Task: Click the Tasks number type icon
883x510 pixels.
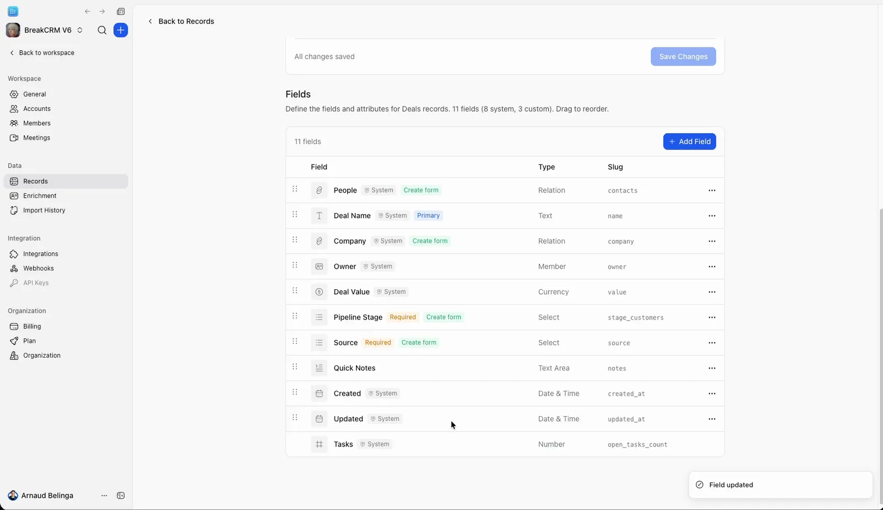Action: (319, 444)
